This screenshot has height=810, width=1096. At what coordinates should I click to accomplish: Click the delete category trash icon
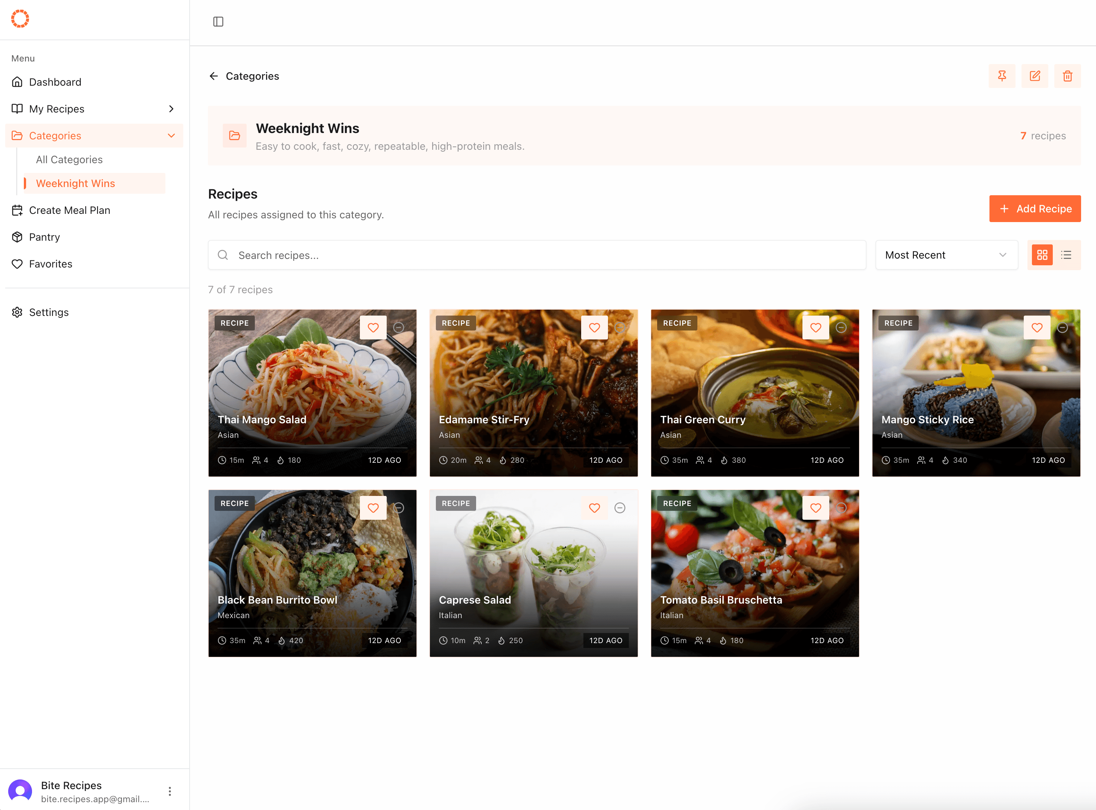click(1067, 76)
